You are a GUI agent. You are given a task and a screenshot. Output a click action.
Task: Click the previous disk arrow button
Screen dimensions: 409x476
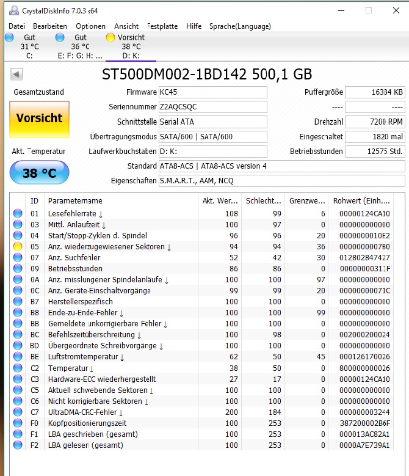[x=16, y=74]
